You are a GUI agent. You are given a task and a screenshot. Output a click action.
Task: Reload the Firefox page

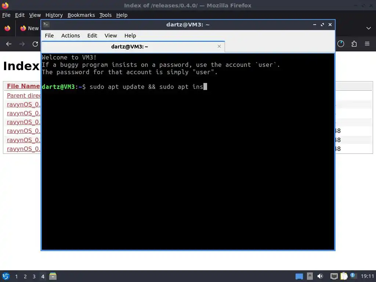(x=35, y=44)
